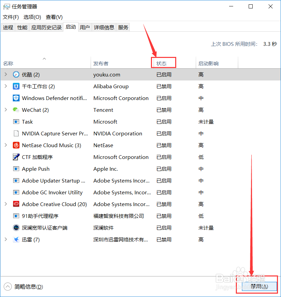Select the Windows Defender notification icon
The image size is (281, 297).
click(x=16, y=98)
